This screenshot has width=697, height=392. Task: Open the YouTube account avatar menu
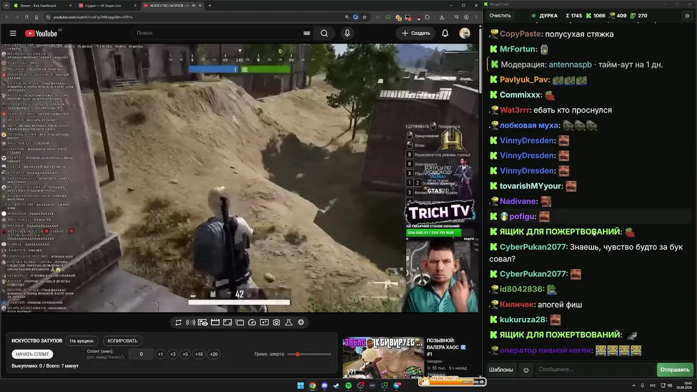point(464,33)
